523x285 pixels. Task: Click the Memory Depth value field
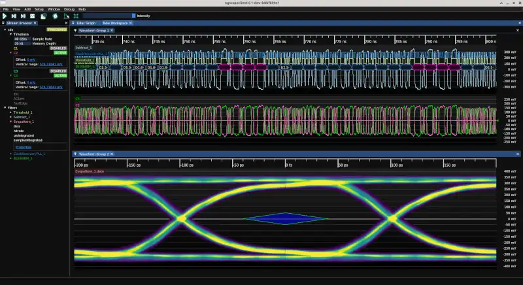(x=22, y=44)
